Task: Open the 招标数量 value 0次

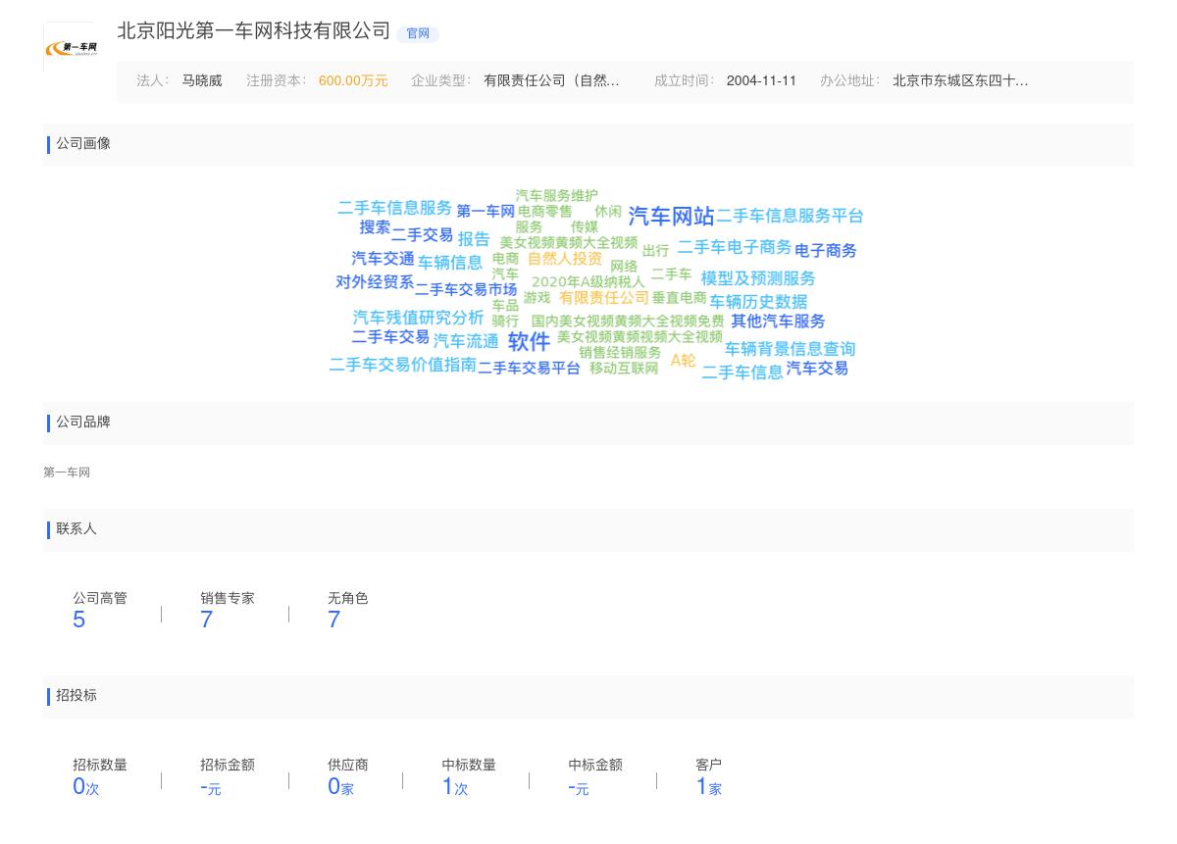Action: pyautogui.click(x=86, y=786)
